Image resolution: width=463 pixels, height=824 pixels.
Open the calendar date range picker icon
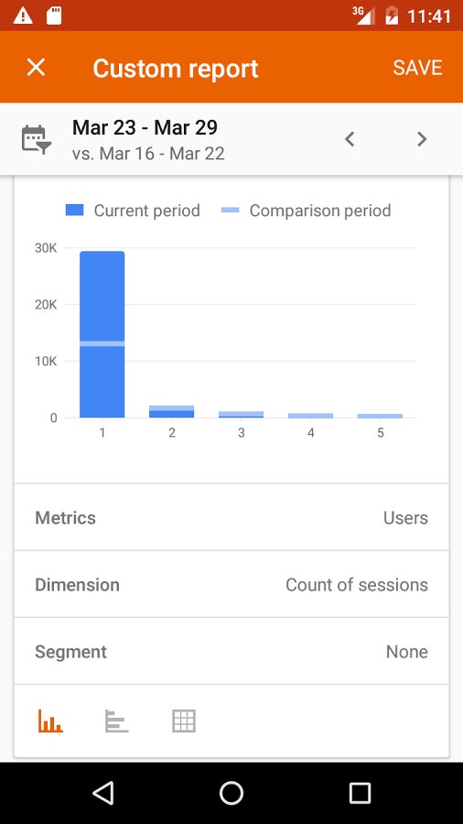click(x=37, y=139)
